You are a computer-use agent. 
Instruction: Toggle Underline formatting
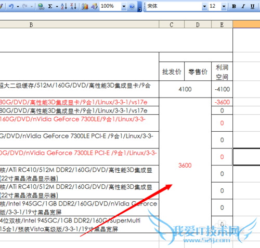[x=253, y=7]
